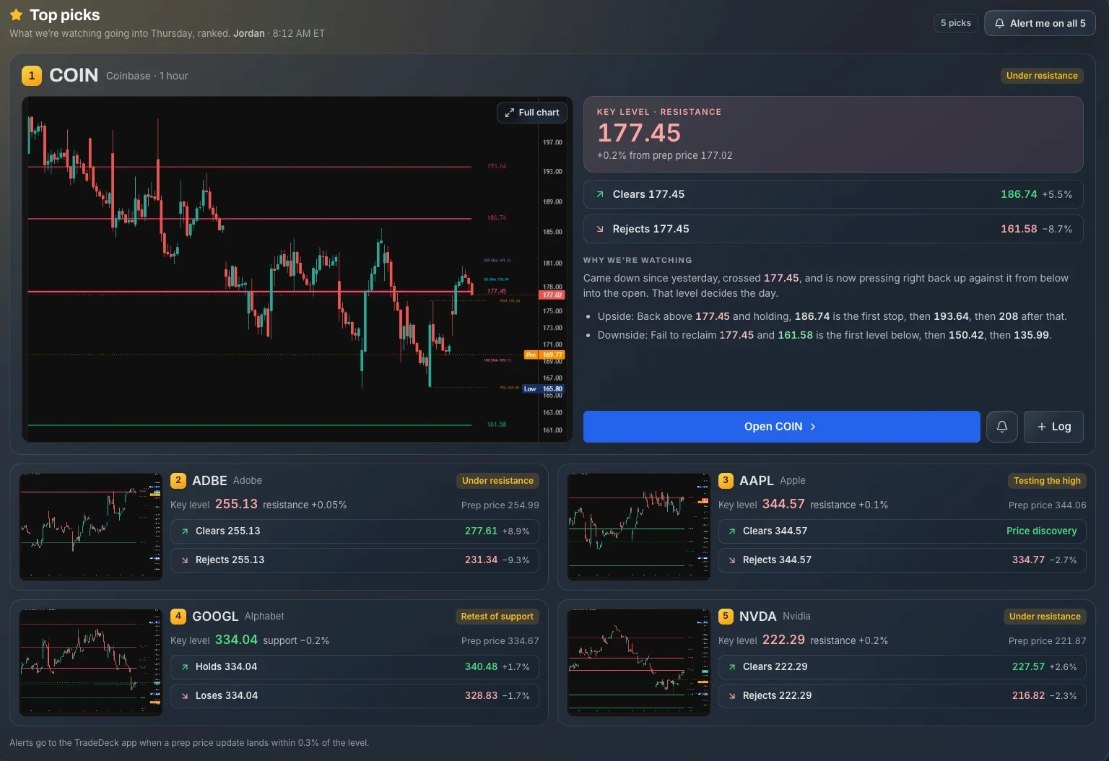Click the Rejects 255.13 row for ADBE
Viewport: 1109px width, 761px height.
point(355,560)
